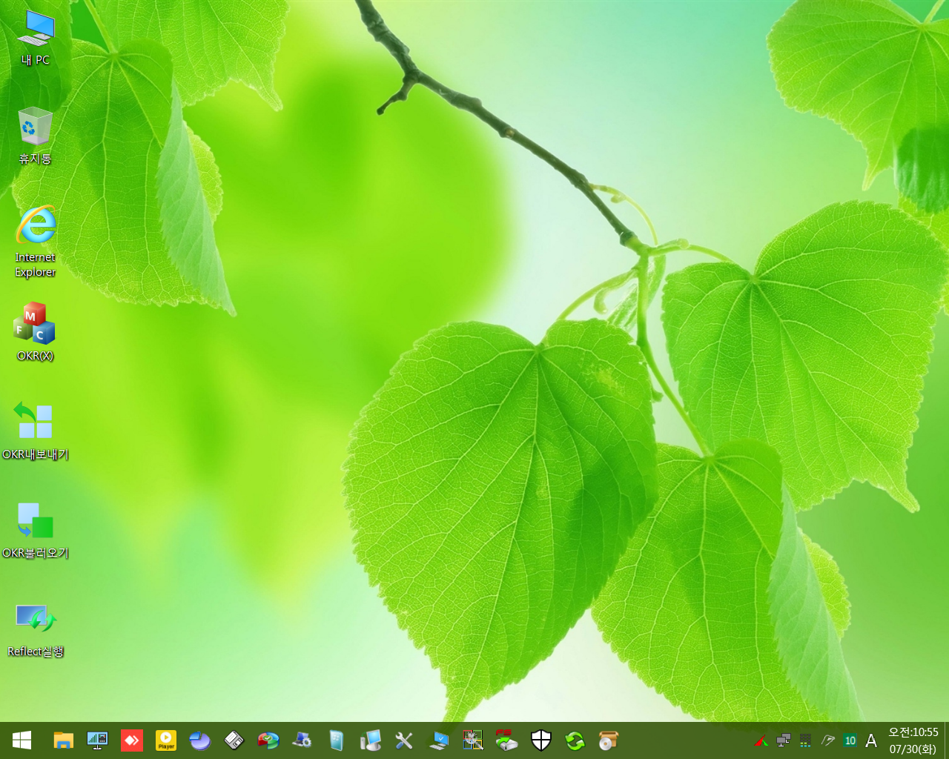The image size is (949, 759).
Task: Select the OKR(X) desktop shortcut
Action: (35, 331)
